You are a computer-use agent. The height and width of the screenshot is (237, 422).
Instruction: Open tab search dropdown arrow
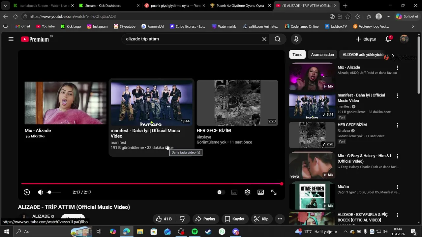pos(5,6)
